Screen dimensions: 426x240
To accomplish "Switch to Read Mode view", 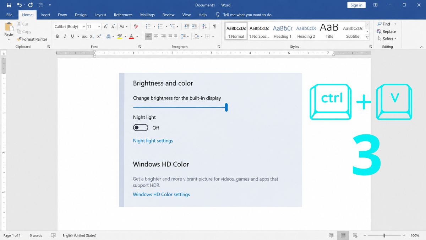I will (x=331, y=235).
